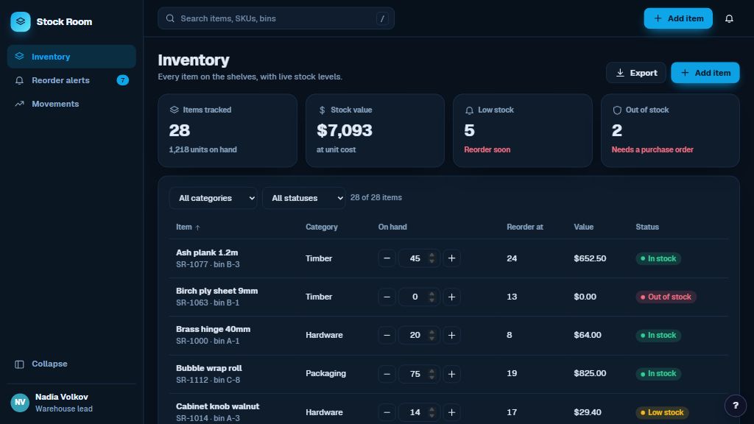754x424 pixels.
Task: Click Add item button beside Export
Action: (x=705, y=73)
